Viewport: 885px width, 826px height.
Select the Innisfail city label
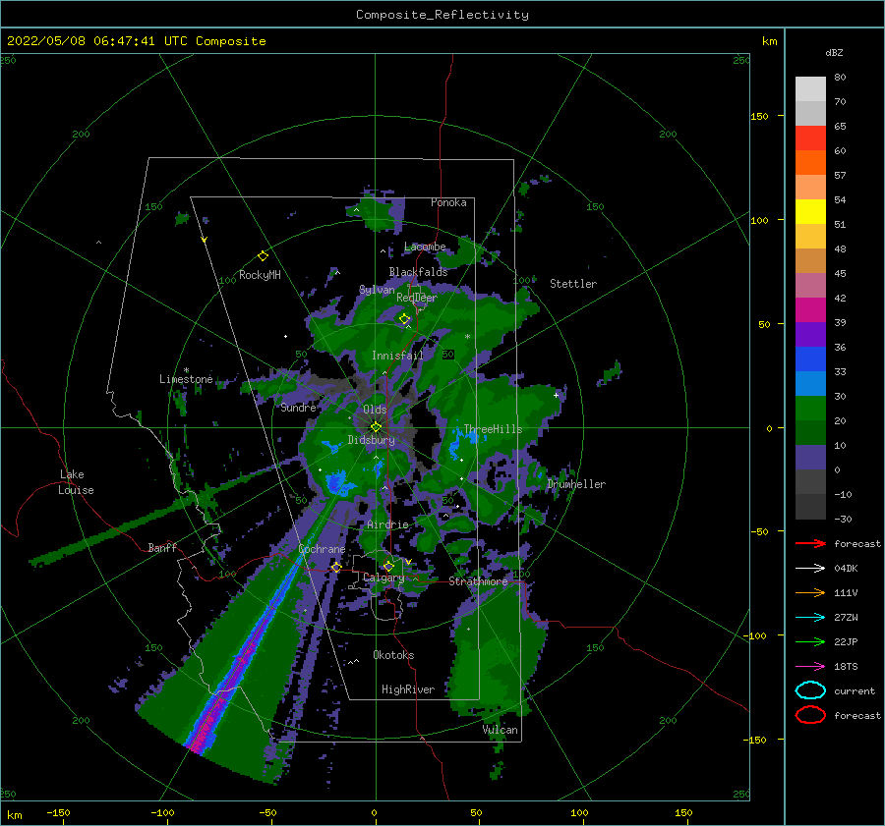click(x=397, y=356)
